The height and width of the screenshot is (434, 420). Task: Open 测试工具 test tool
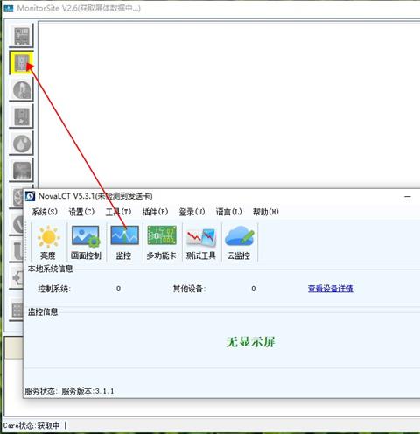point(201,242)
